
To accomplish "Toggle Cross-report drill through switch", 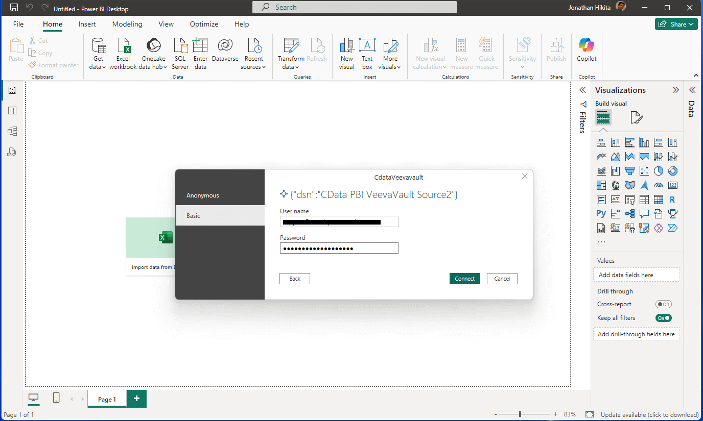I will point(663,304).
